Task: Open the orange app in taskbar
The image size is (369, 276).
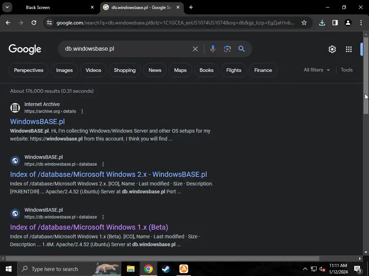Action: tap(183, 269)
